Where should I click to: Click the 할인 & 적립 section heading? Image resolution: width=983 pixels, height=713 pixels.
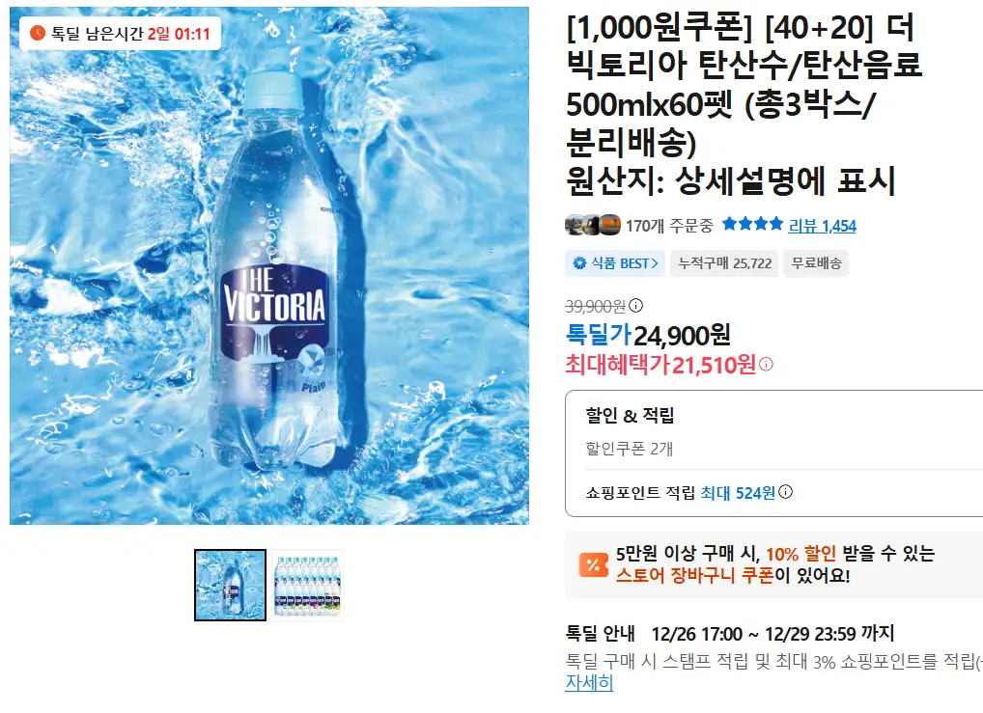coord(630,415)
